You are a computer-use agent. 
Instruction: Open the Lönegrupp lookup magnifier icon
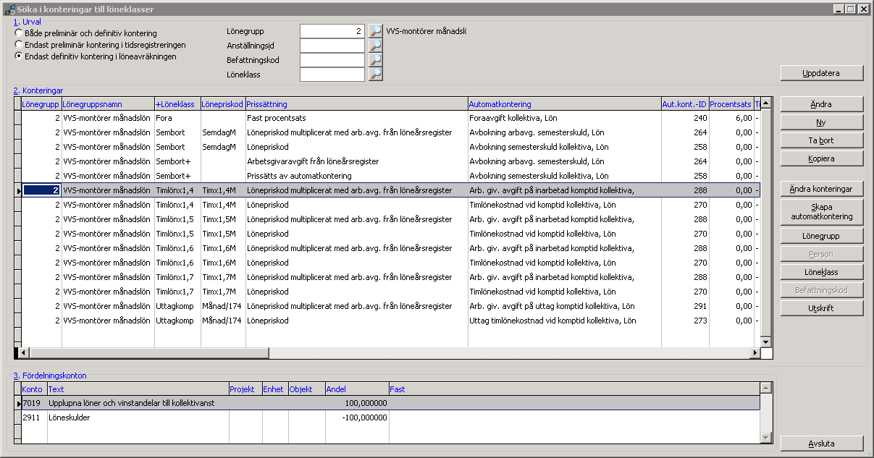tap(375, 31)
